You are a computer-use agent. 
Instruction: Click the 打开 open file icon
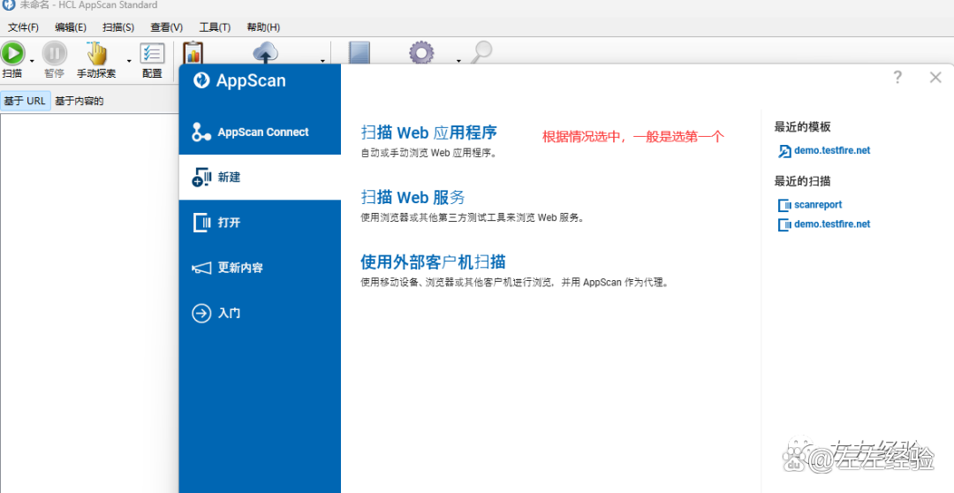pyautogui.click(x=201, y=222)
